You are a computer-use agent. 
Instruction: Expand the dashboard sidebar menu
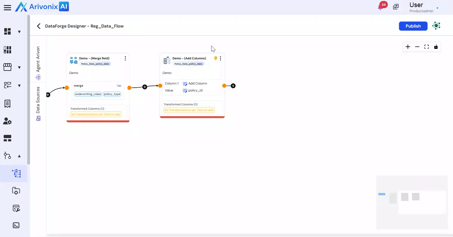pos(19,32)
